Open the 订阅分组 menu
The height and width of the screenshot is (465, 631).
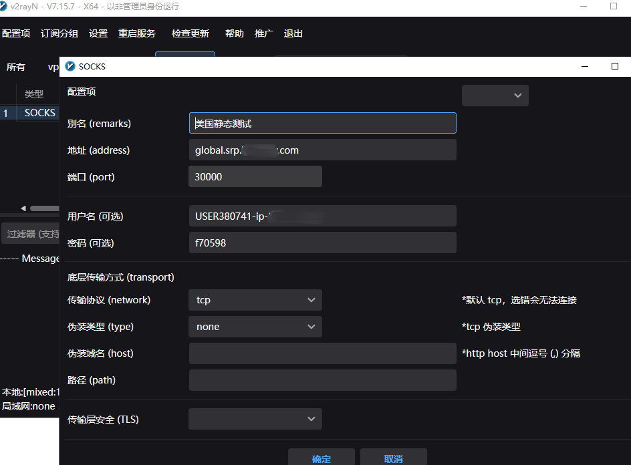(x=59, y=33)
